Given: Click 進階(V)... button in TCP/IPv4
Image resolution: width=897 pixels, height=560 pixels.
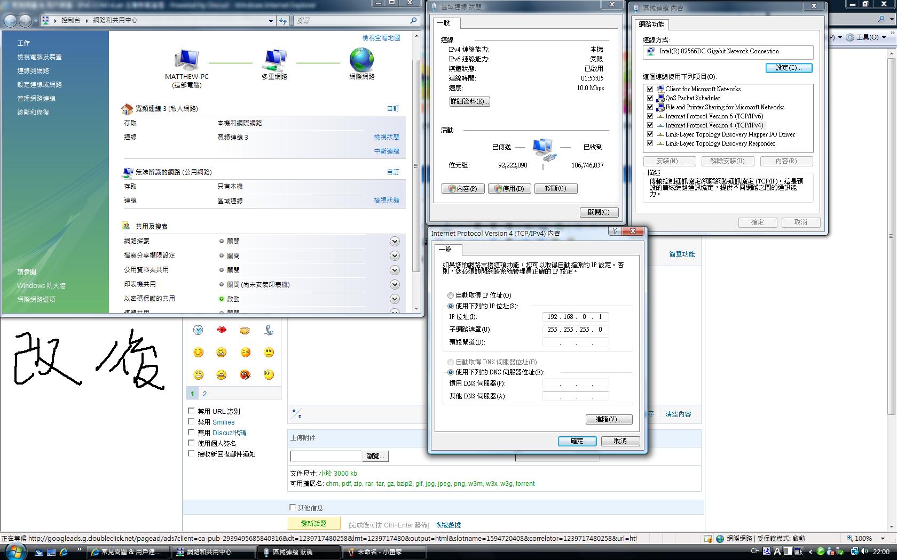Looking at the screenshot, I should tap(609, 419).
